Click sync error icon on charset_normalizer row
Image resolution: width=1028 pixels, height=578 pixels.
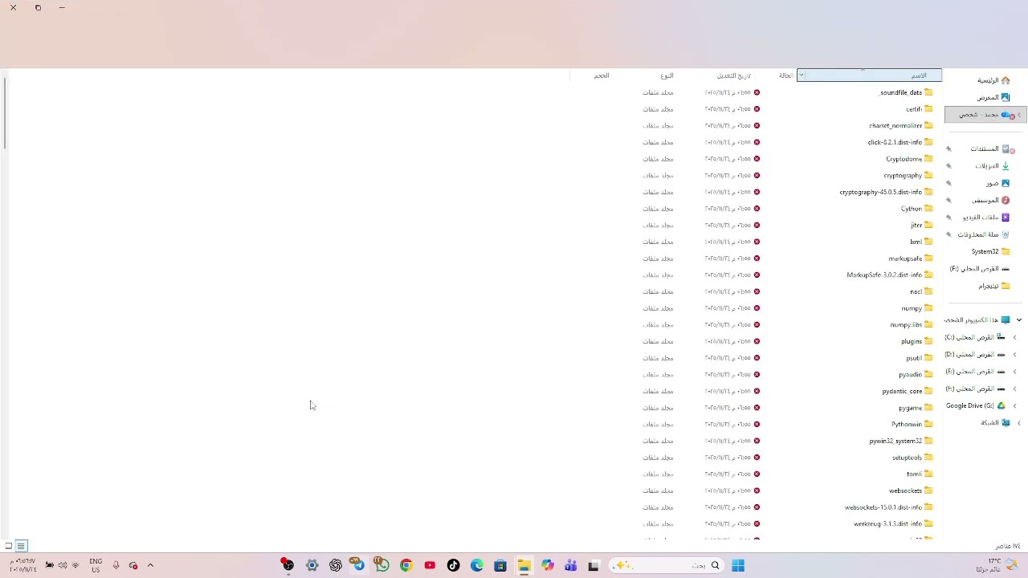point(757,125)
